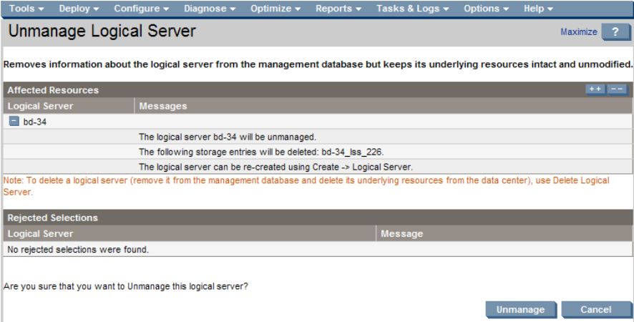The image size is (634, 322).
Task: Collapse the bd-34 logical server row
Action: pos(14,122)
